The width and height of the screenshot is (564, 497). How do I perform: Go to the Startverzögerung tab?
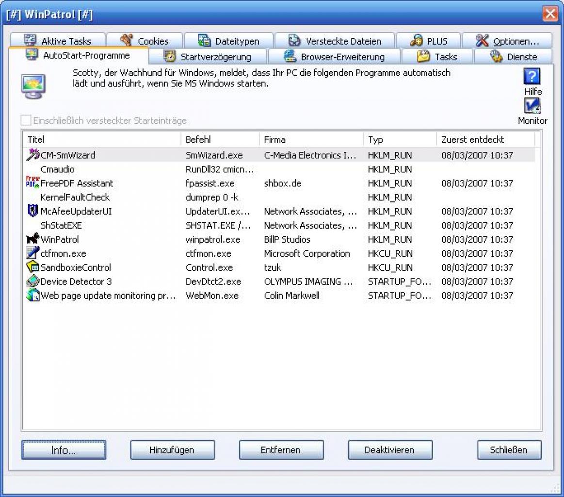click(x=208, y=56)
